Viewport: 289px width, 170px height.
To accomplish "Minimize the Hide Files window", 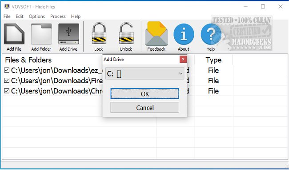I will click(245, 7).
